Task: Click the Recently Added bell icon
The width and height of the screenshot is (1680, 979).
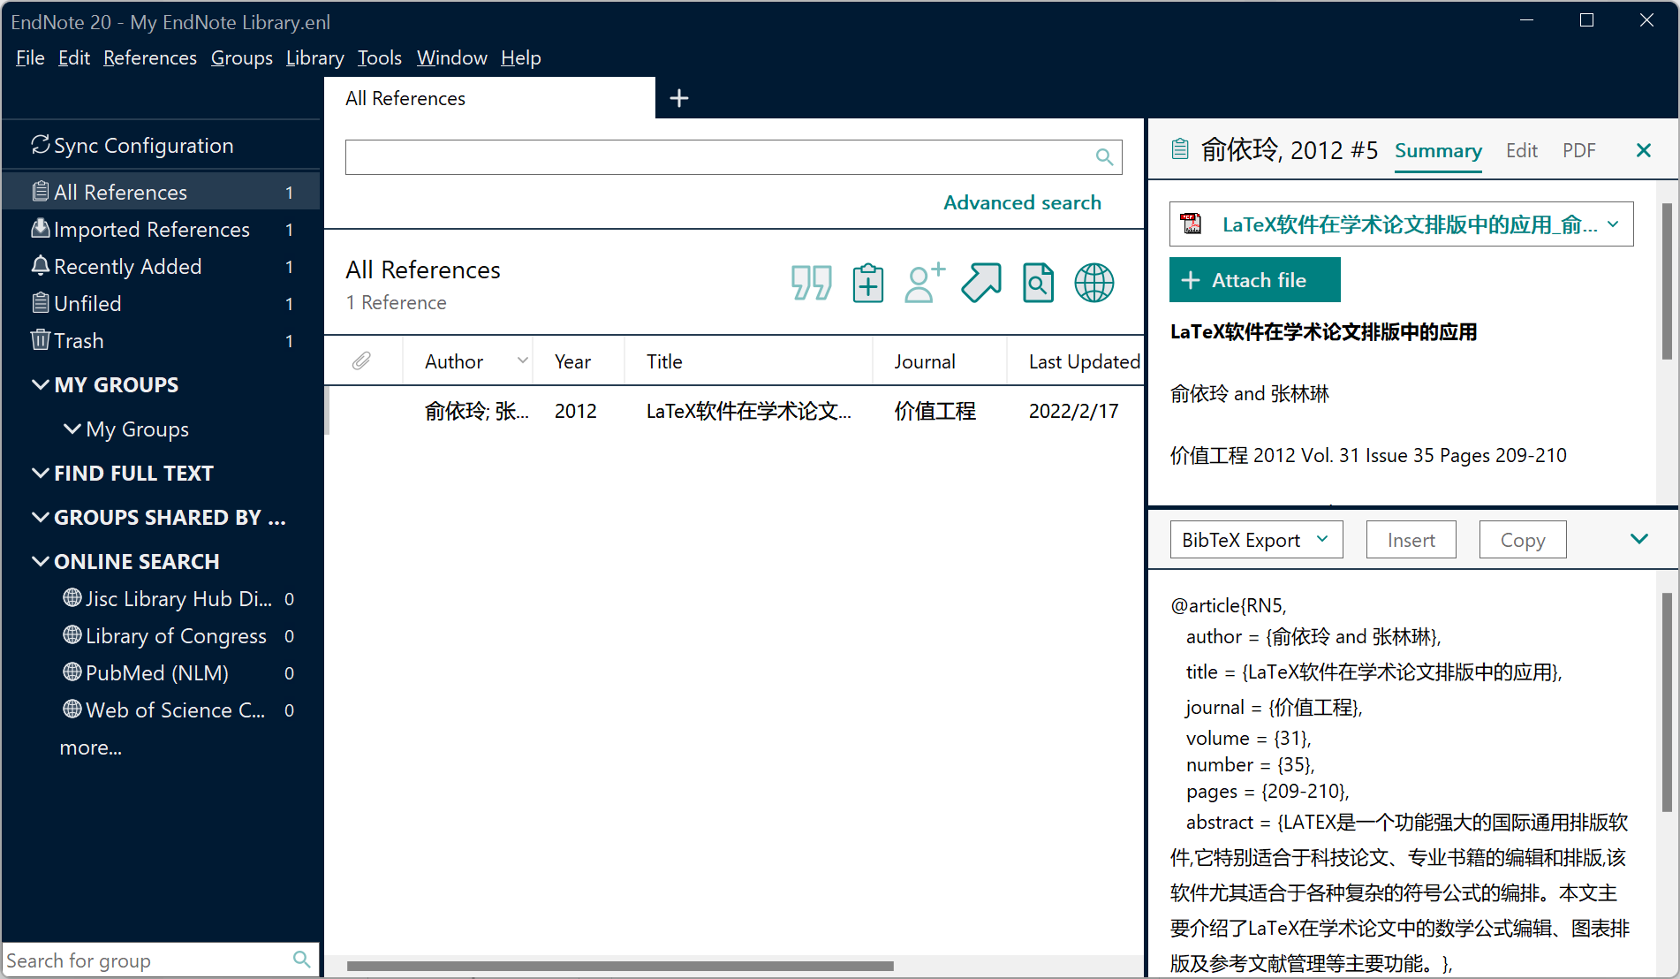Action: (x=41, y=266)
